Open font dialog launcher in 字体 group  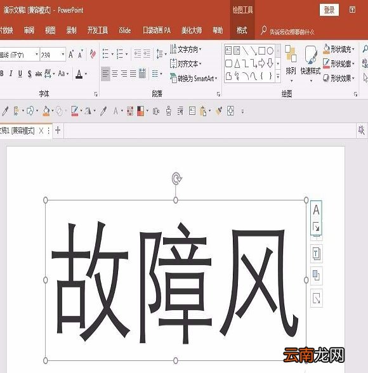(96, 94)
